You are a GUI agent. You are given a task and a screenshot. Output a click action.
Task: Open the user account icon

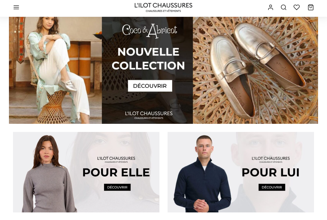pyautogui.click(x=270, y=7)
